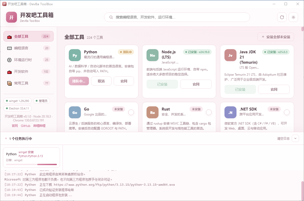Click the Node.js 已安装 button
This screenshot has width=304, height=201.
(x=162, y=84)
